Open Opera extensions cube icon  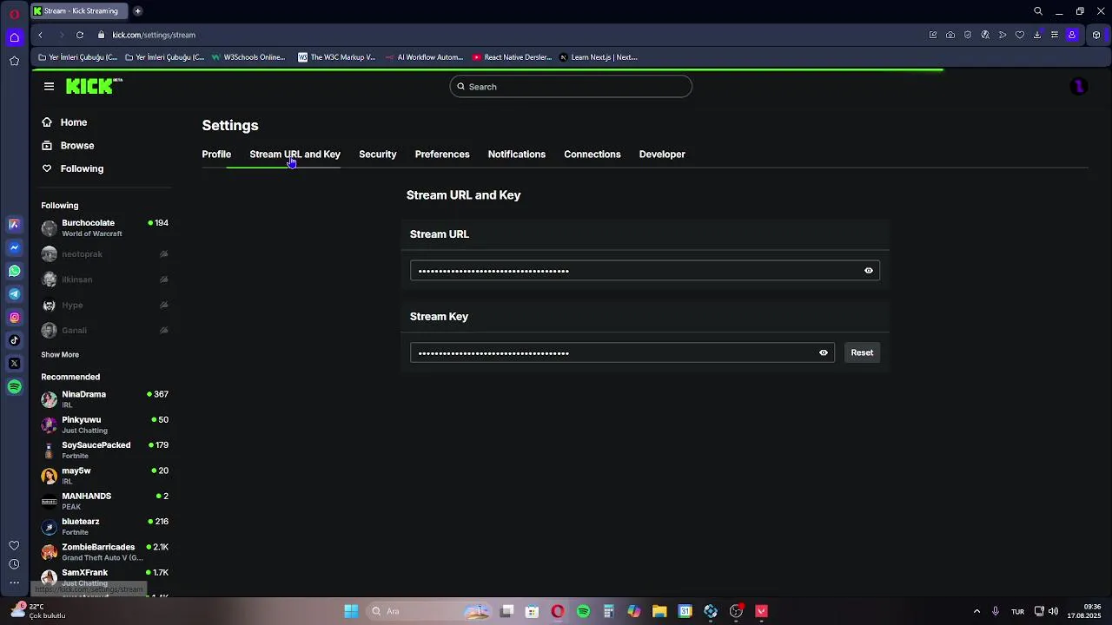1096,35
